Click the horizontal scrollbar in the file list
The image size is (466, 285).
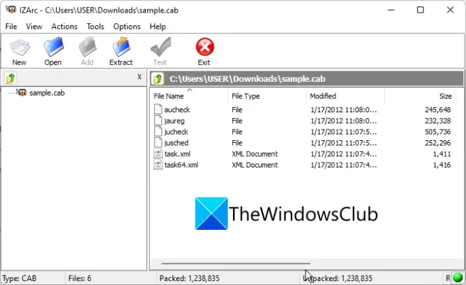click(x=236, y=263)
